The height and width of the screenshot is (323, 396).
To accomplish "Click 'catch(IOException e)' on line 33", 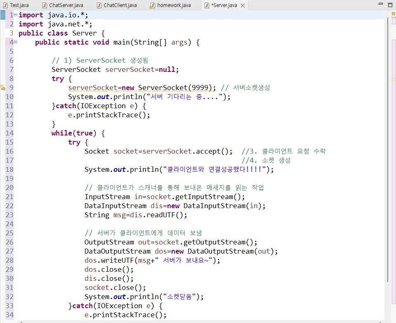I will pos(113,306).
